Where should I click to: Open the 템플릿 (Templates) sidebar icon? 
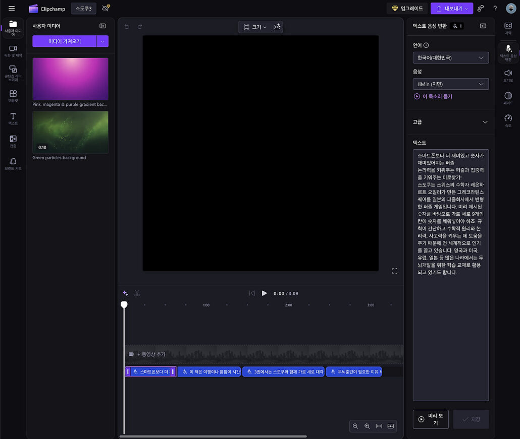click(x=13, y=95)
